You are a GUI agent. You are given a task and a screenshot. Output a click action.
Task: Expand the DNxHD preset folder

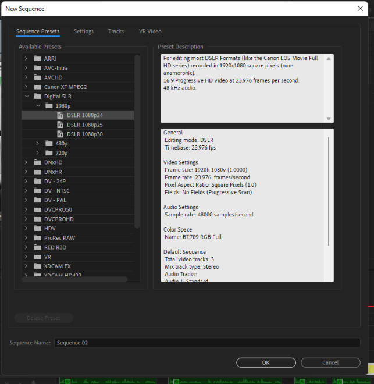(x=26, y=162)
